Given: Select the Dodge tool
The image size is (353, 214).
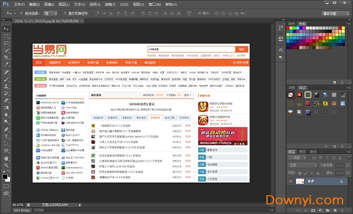Looking at the screenshot, I should tap(6, 122).
